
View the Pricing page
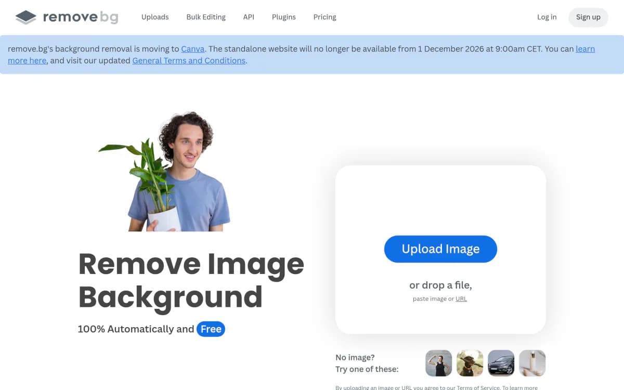[x=325, y=17]
